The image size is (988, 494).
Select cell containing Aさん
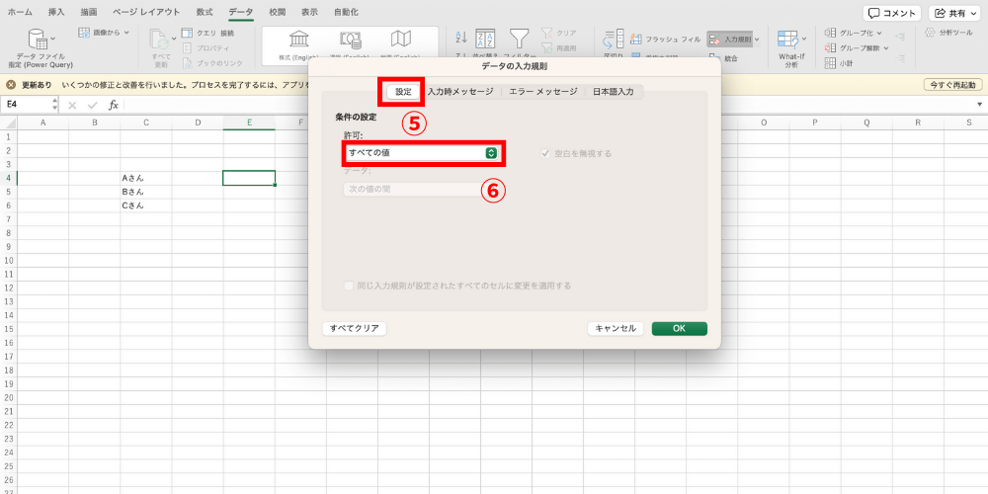pos(146,178)
